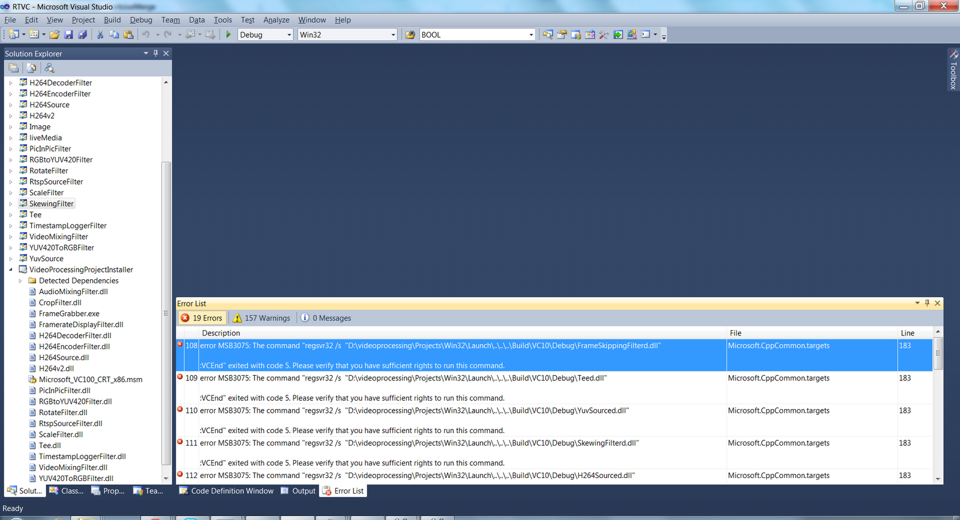Open the Debug menu
Screen dimensions: 960x520
[x=141, y=20]
